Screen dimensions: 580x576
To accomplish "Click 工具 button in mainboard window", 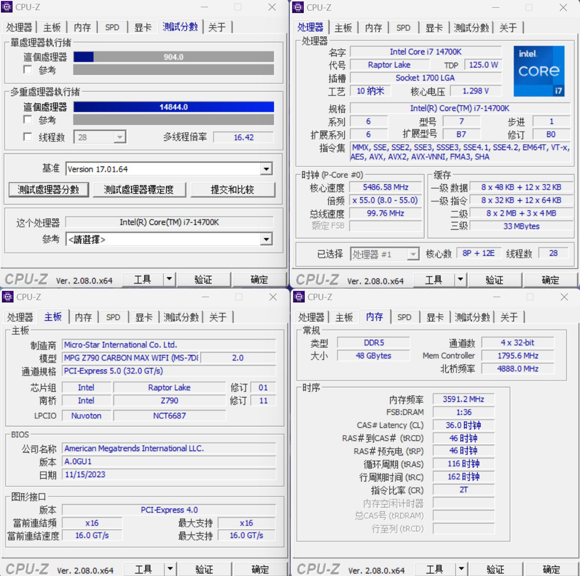I will point(143,569).
